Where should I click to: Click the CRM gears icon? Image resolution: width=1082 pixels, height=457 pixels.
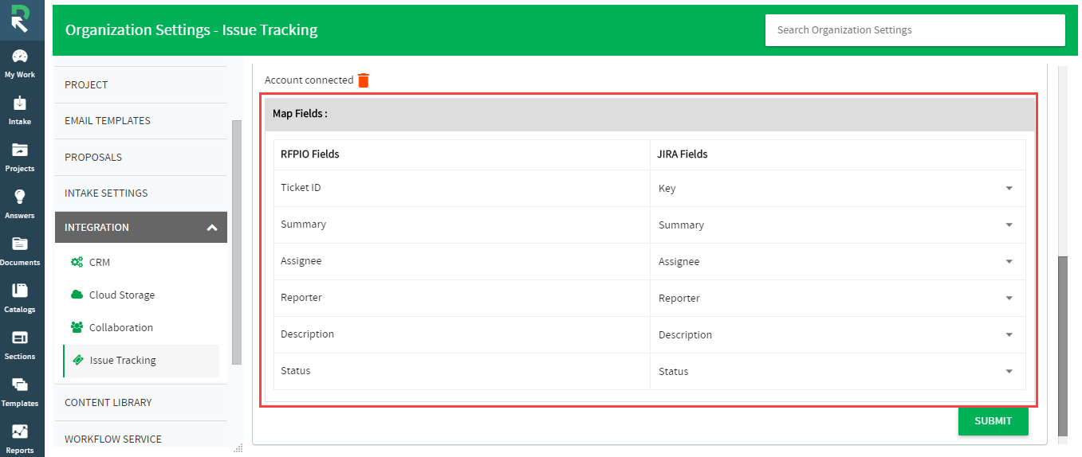pyautogui.click(x=77, y=262)
